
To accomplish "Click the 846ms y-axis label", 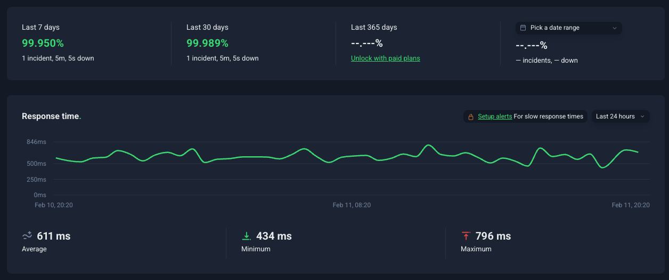I will (x=36, y=142).
